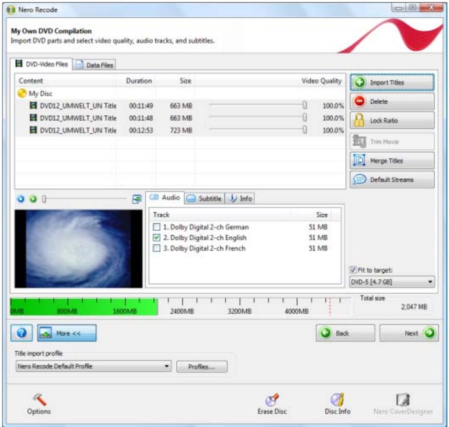Click the Import Titles button
The image size is (449, 427).
pos(392,82)
